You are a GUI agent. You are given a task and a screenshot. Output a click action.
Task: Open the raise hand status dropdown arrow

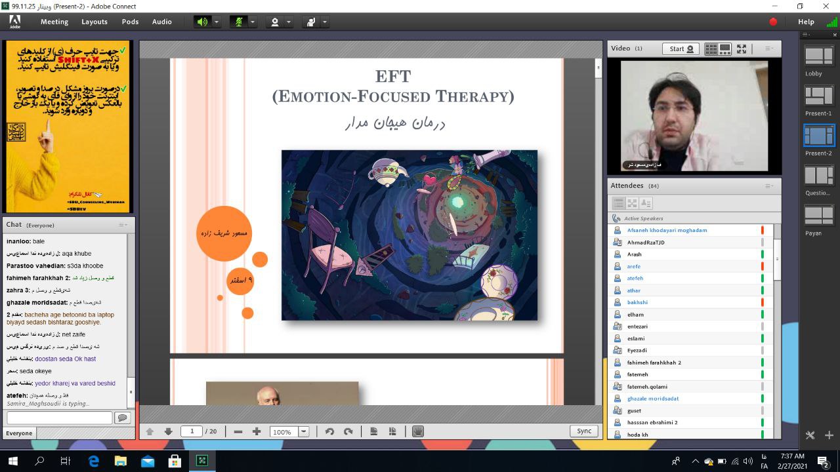coord(324,22)
